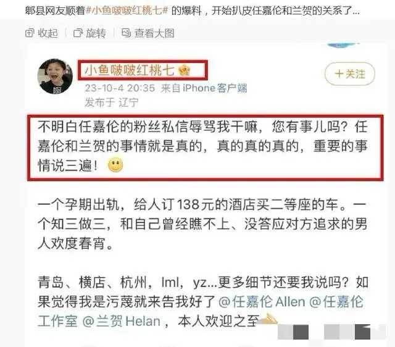Click the 收起 collapse icon

click(x=30, y=33)
